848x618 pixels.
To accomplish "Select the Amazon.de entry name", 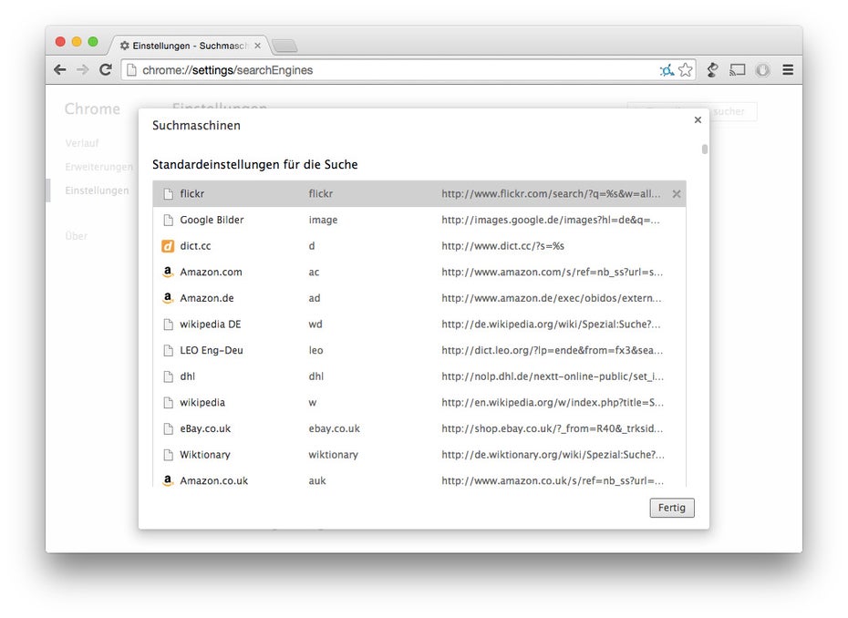I will click(207, 298).
